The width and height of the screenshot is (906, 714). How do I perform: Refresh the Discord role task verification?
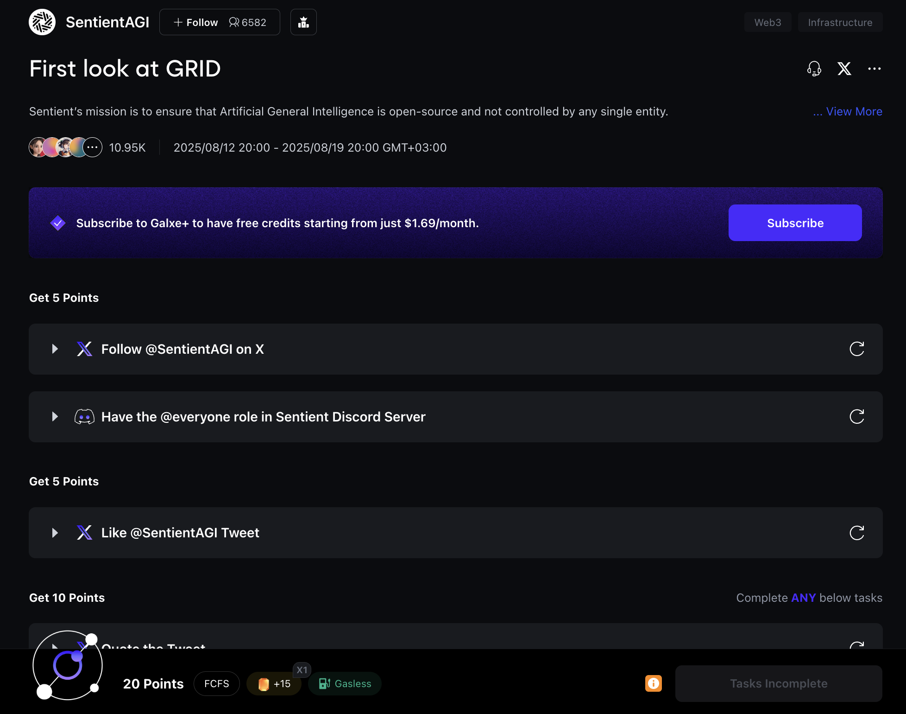[x=856, y=417]
